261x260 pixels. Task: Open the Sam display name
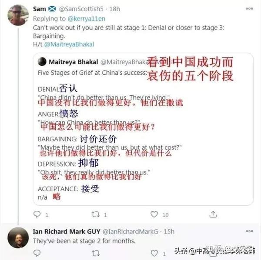point(40,9)
